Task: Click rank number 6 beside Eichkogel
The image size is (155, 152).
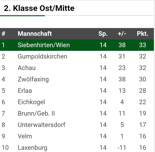Action: coord(3,102)
